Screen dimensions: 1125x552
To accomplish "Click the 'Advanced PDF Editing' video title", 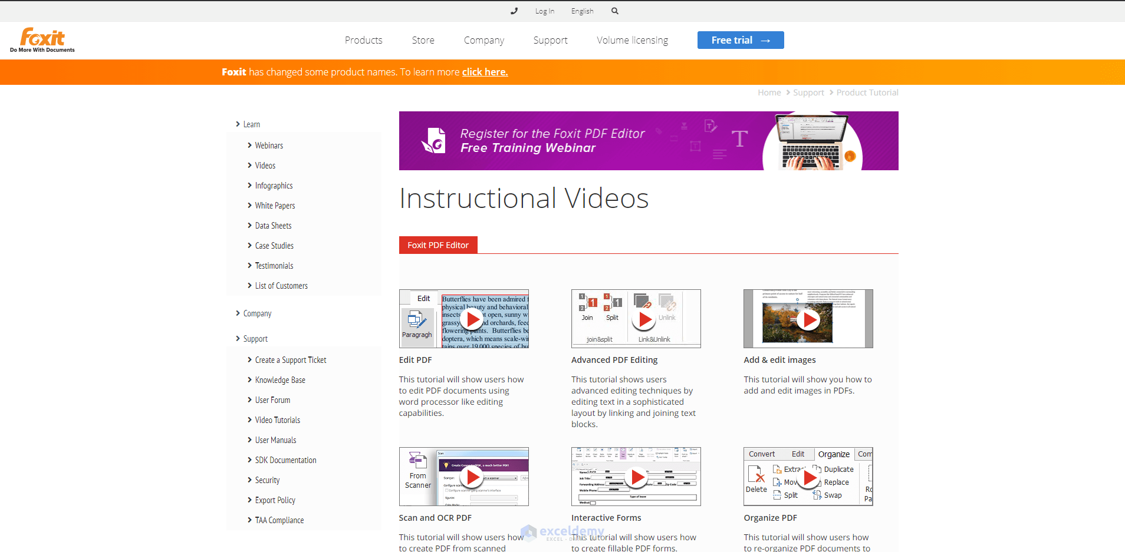I will coord(614,360).
